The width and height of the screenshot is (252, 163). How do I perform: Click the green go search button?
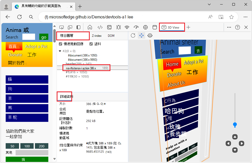(44, 37)
